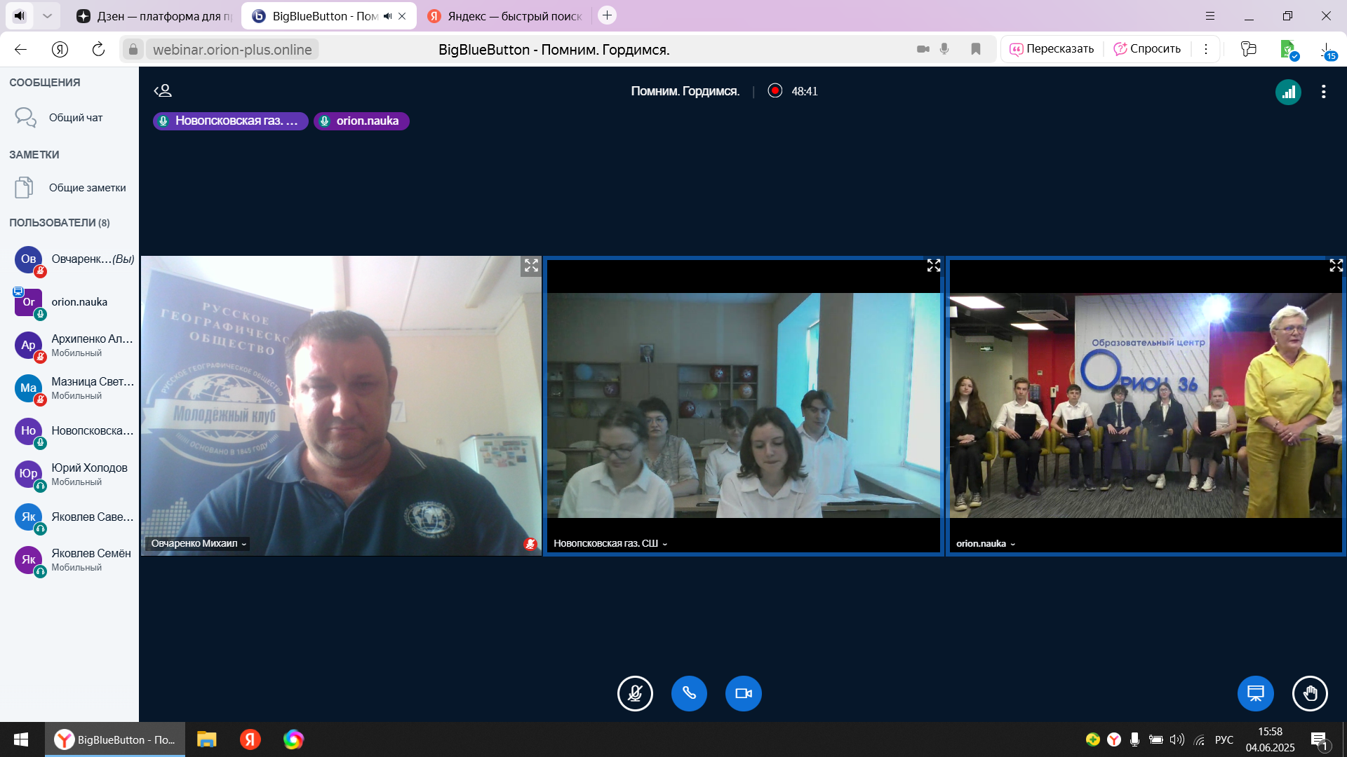Open Общие заметки shared notes
1347x757 pixels.
87,188
